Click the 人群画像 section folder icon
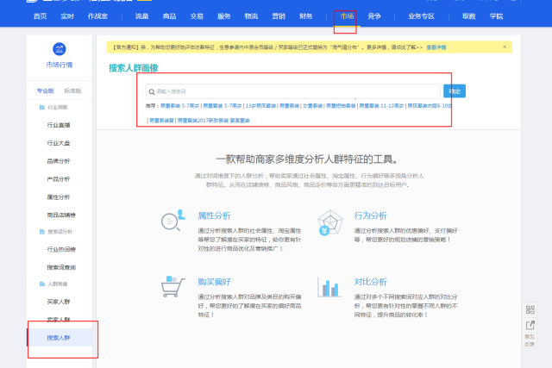This screenshot has width=552, height=368. click(42, 284)
